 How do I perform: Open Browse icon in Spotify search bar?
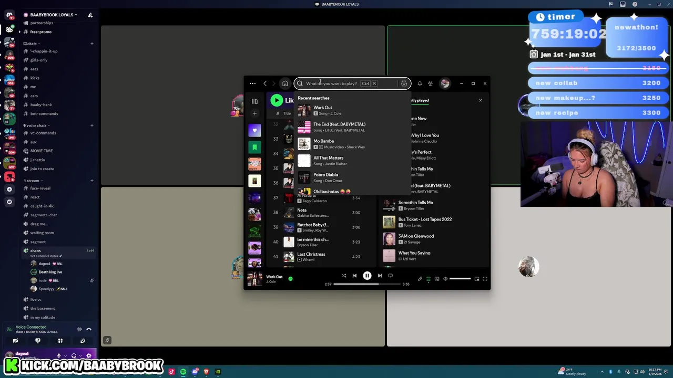(x=404, y=83)
